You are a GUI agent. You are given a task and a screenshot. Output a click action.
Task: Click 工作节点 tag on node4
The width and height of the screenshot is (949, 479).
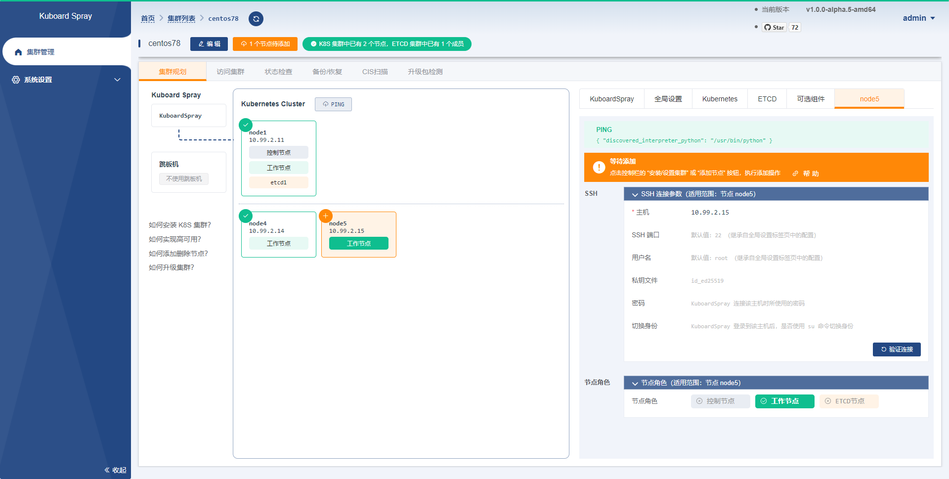279,244
